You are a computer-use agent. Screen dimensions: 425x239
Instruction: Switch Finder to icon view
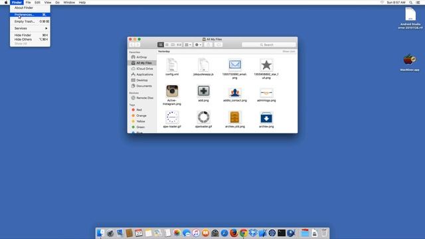pyautogui.click(x=161, y=44)
